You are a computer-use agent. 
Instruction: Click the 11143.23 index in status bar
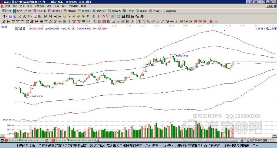[60, 140]
